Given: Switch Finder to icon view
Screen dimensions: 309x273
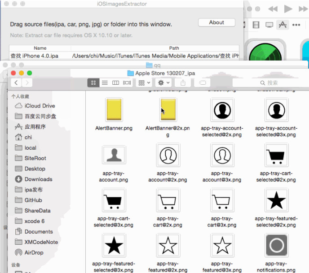Looking at the screenshot, I should [93, 82].
